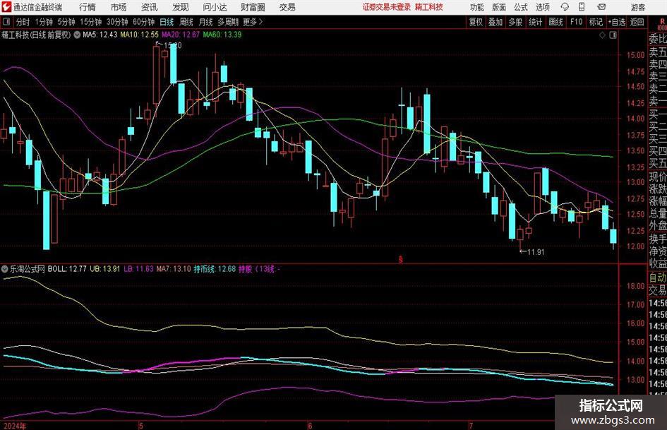
Task: Click the 15.00 price axis label
Action: pyautogui.click(x=636, y=55)
